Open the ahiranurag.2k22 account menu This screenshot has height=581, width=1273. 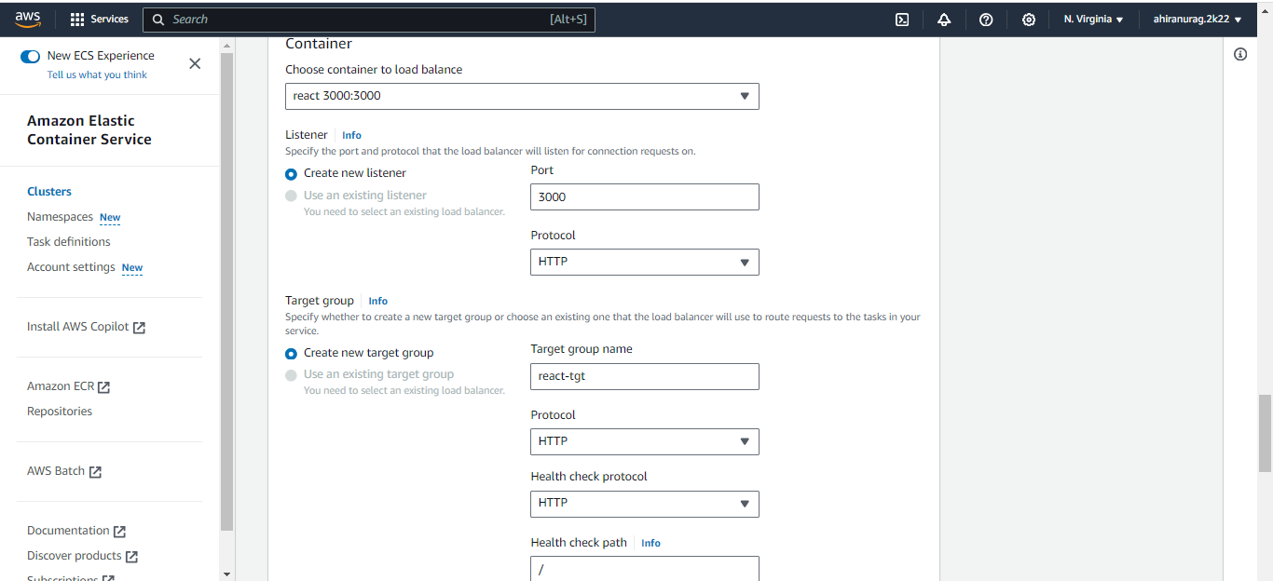(x=1197, y=20)
